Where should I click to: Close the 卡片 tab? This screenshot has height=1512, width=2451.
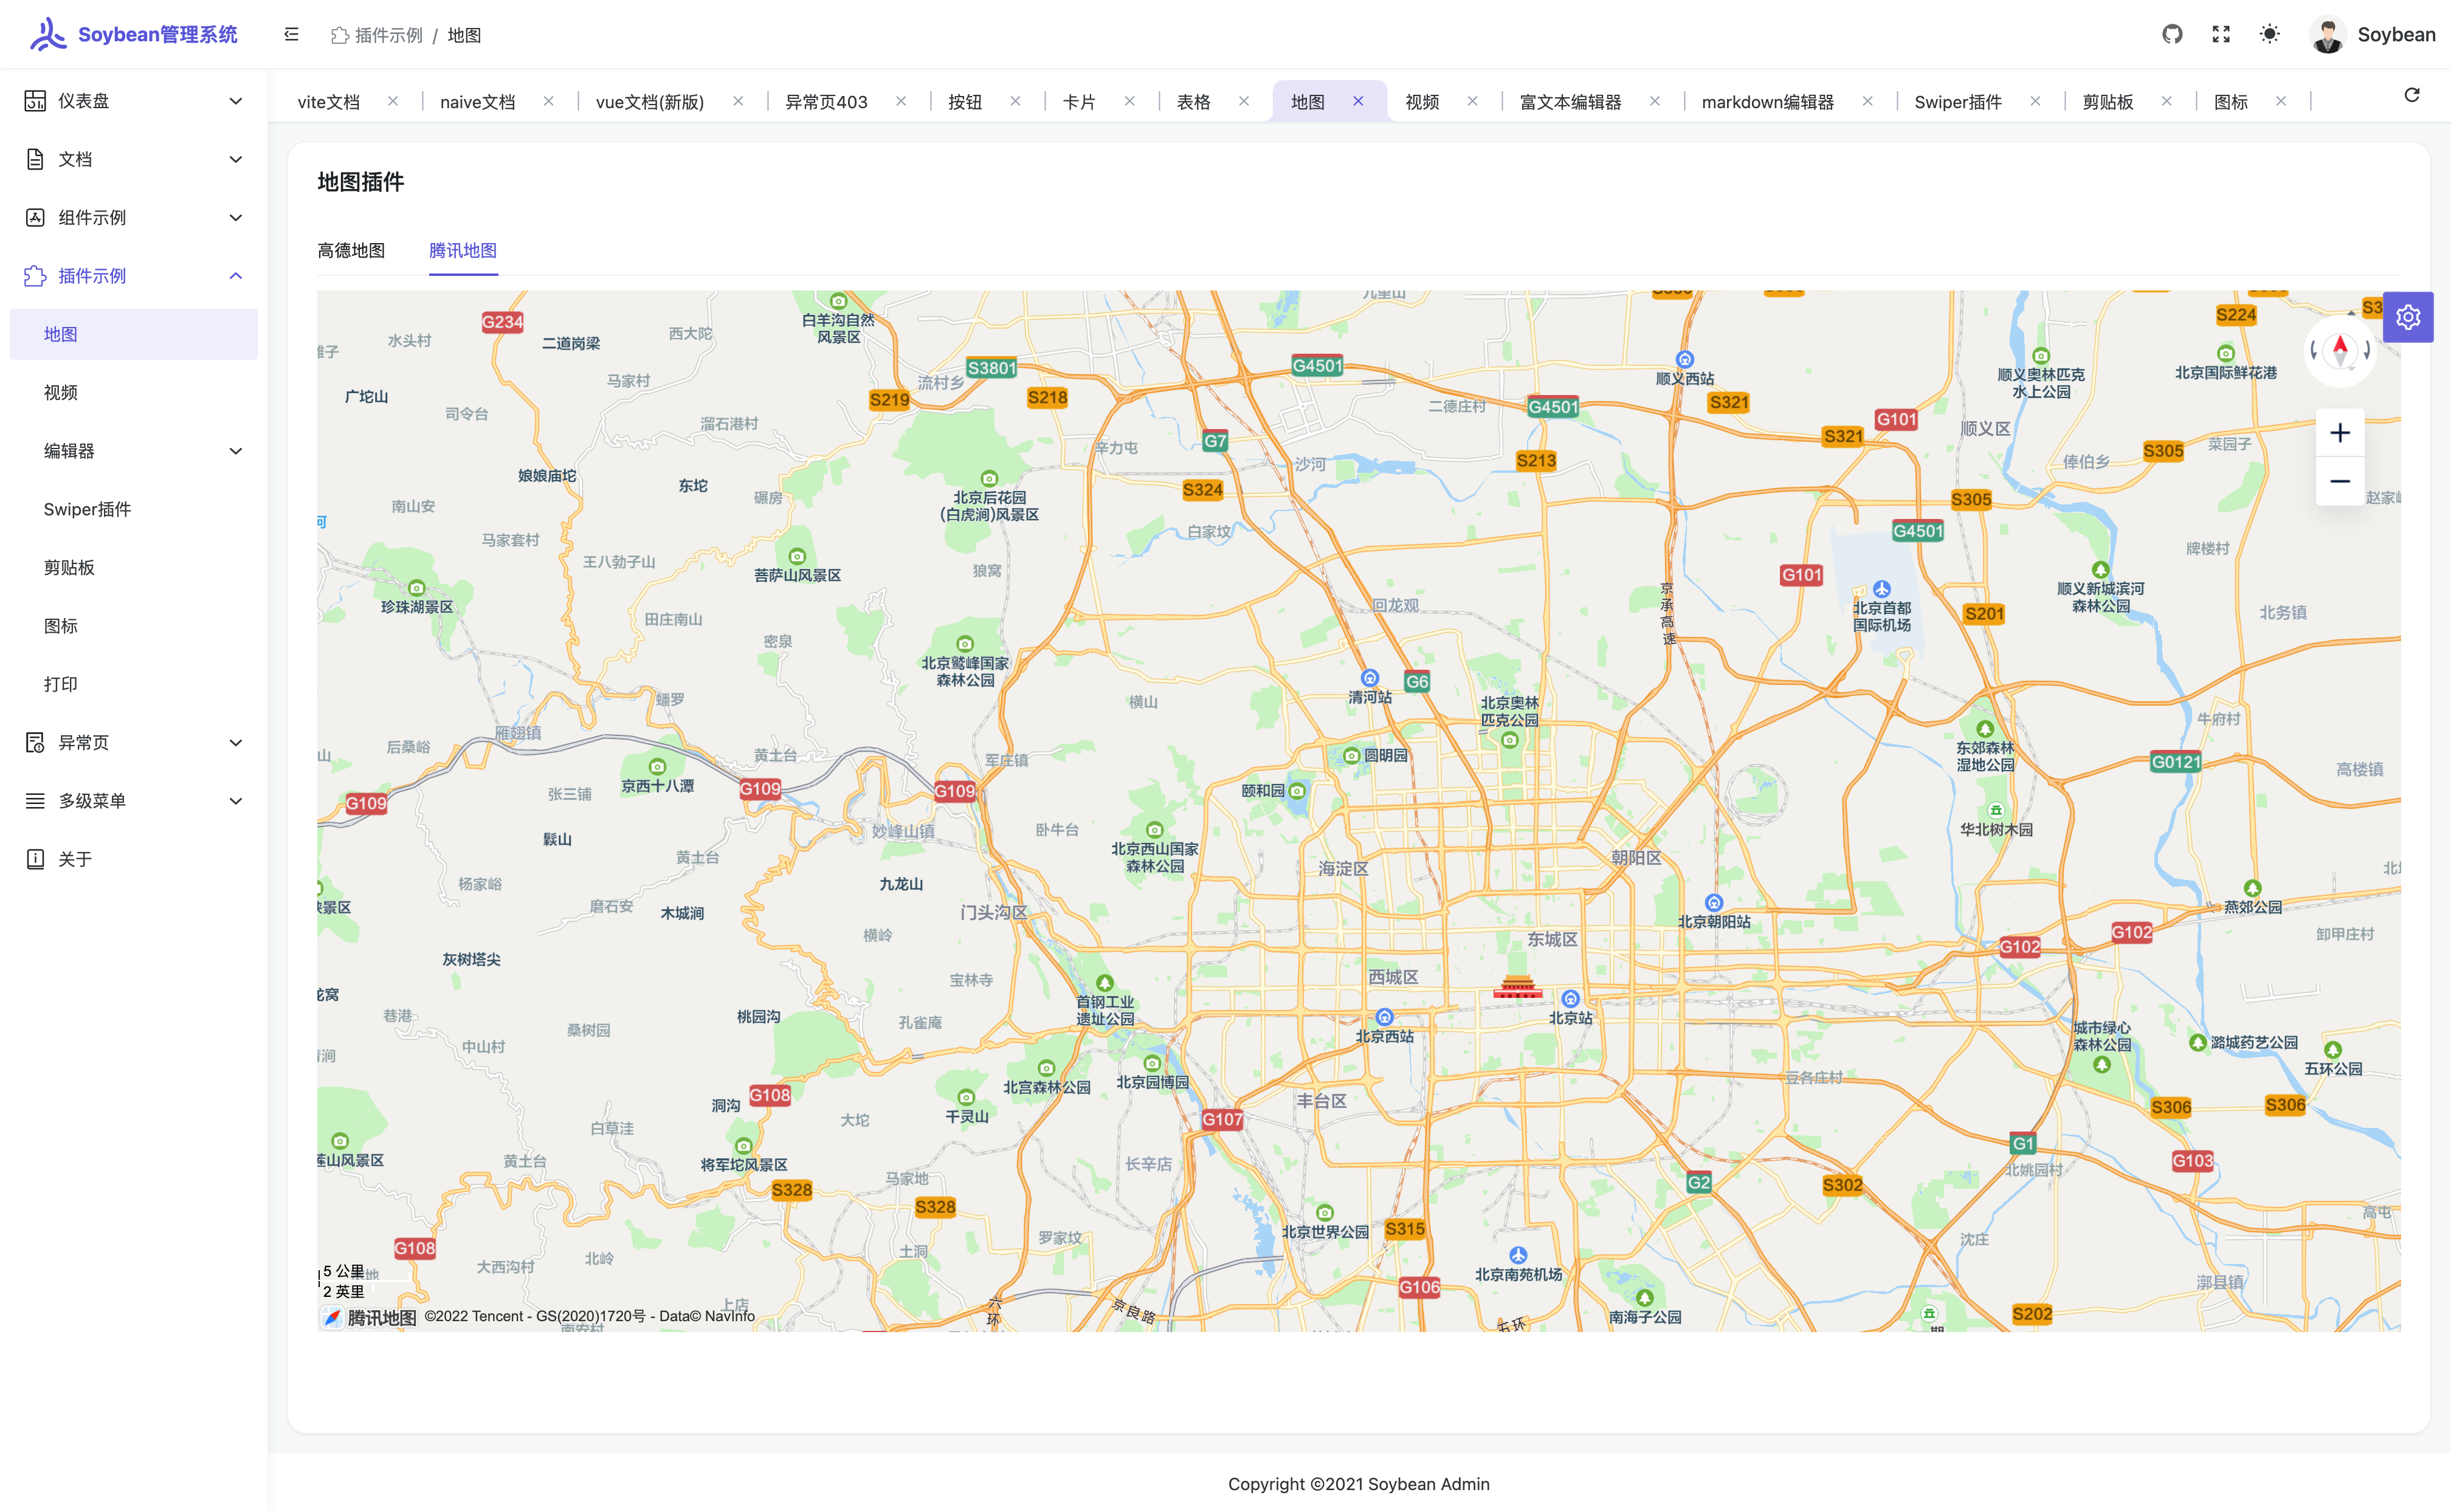coord(1129,101)
